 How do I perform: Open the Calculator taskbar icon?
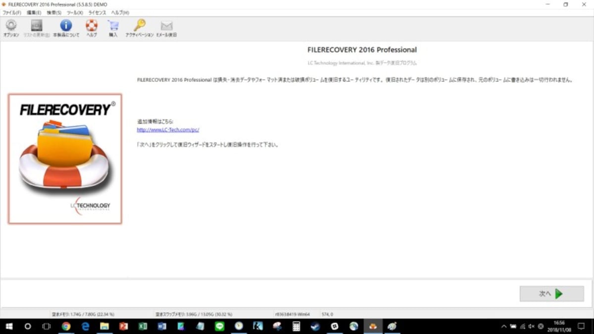(x=296, y=327)
